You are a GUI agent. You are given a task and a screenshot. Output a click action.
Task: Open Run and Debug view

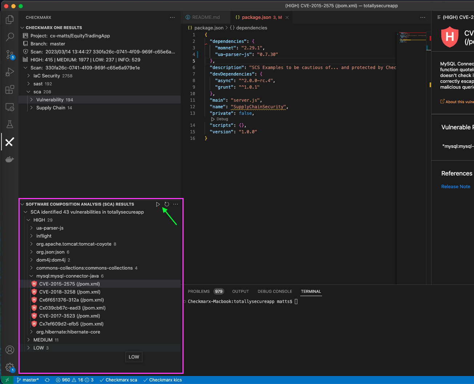[x=10, y=72]
